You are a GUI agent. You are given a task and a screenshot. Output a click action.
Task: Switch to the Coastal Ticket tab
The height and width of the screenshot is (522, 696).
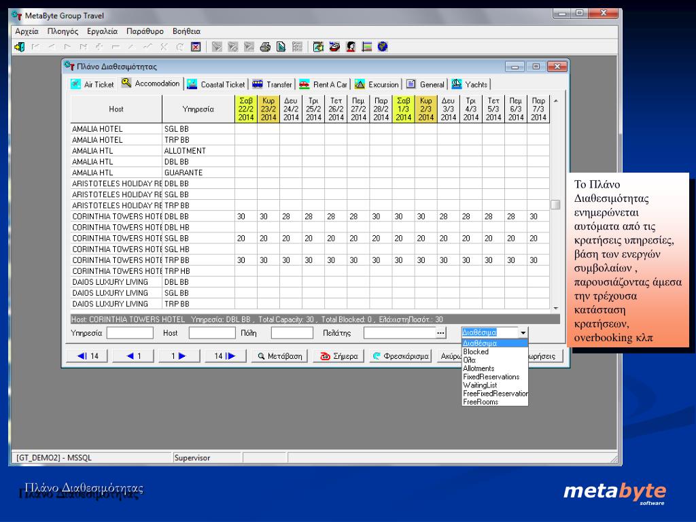216,84
